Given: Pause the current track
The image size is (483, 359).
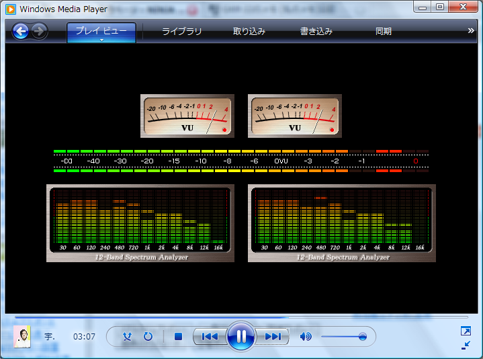Looking at the screenshot, I should click(x=241, y=336).
